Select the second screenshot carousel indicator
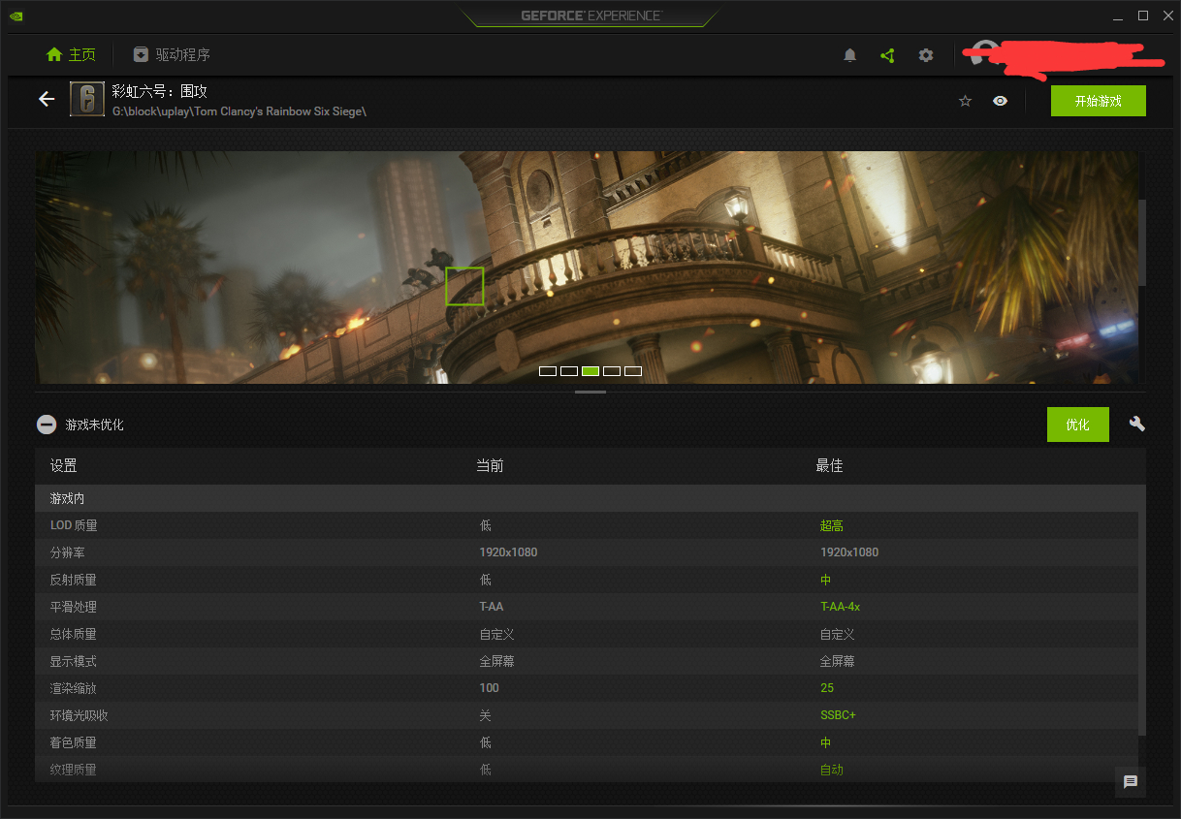 (x=569, y=371)
